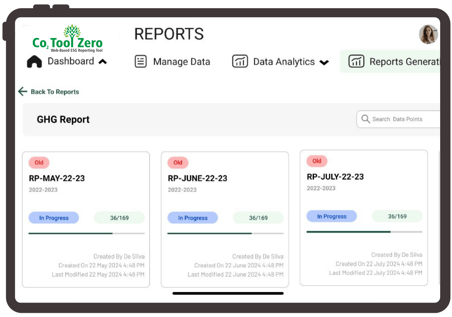This screenshot has height=317, width=452.
Task: Click 2022-2023 under RP-JUNE-22-23
Action: [182, 190]
